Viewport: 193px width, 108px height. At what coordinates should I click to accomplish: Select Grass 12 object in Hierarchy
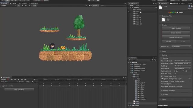click(138, 24)
